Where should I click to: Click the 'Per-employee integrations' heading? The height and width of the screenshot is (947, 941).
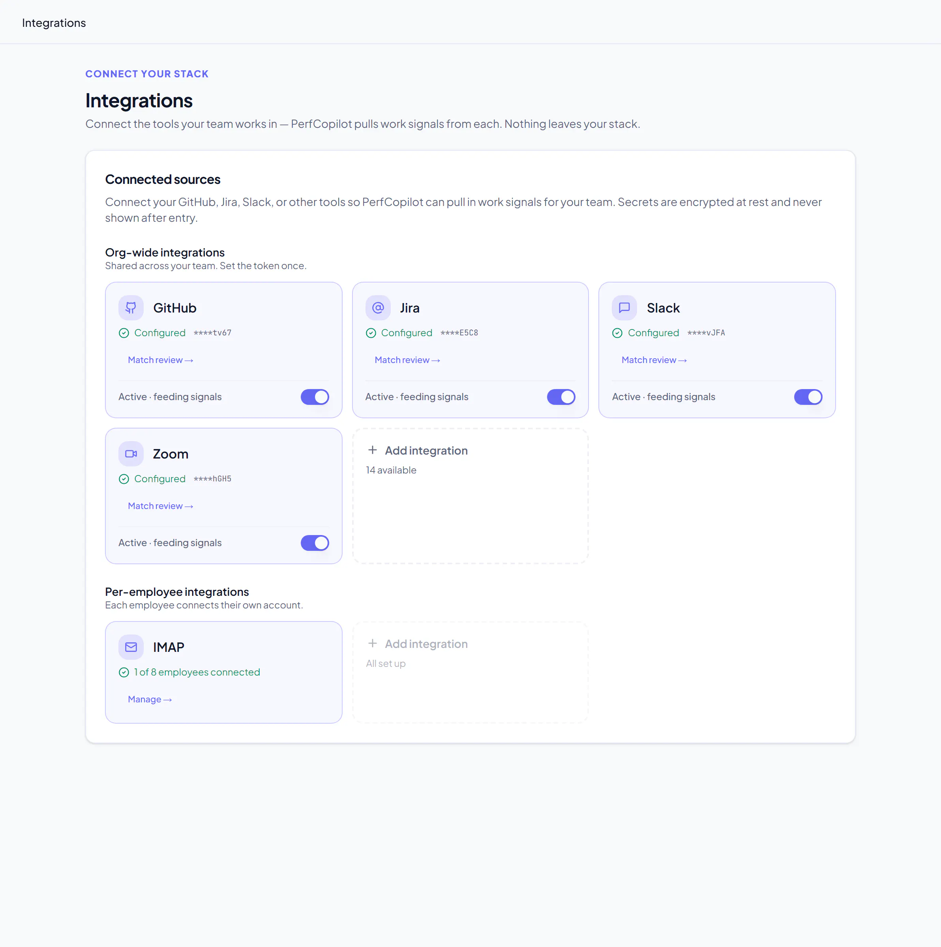pos(177,591)
